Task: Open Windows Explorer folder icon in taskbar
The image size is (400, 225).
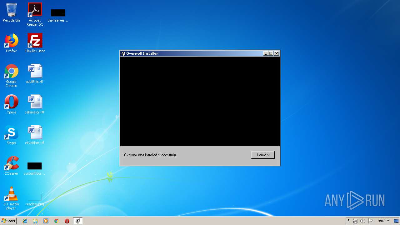Action: (x=35, y=221)
